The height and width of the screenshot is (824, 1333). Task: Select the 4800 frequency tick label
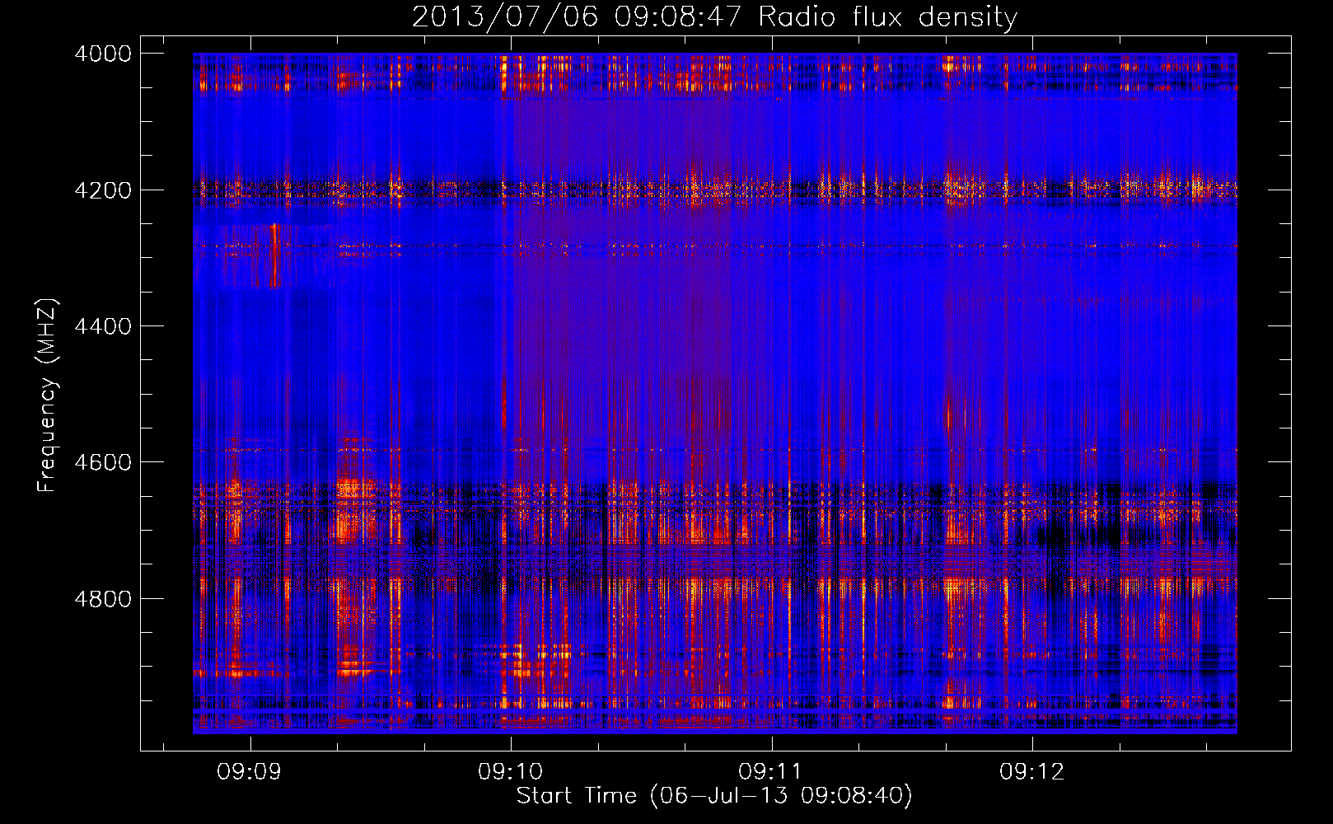[x=103, y=598]
